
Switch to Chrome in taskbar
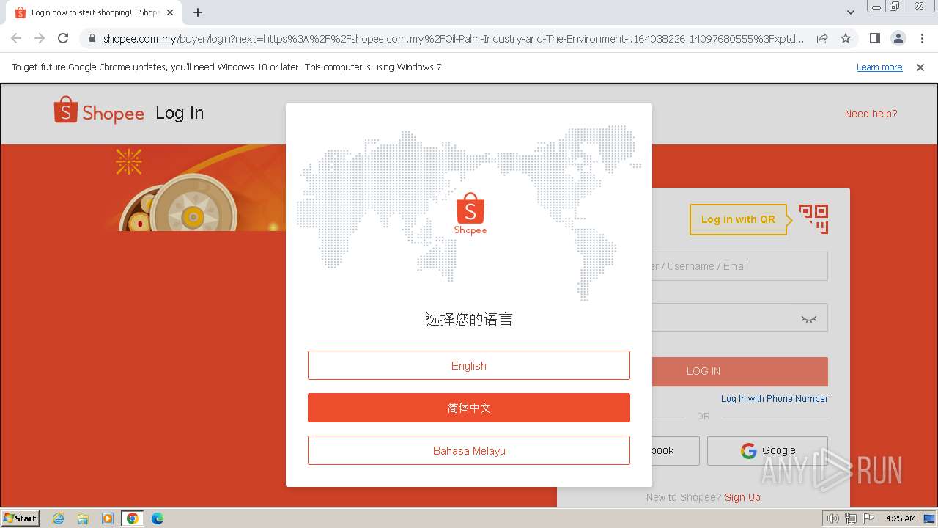(x=133, y=518)
